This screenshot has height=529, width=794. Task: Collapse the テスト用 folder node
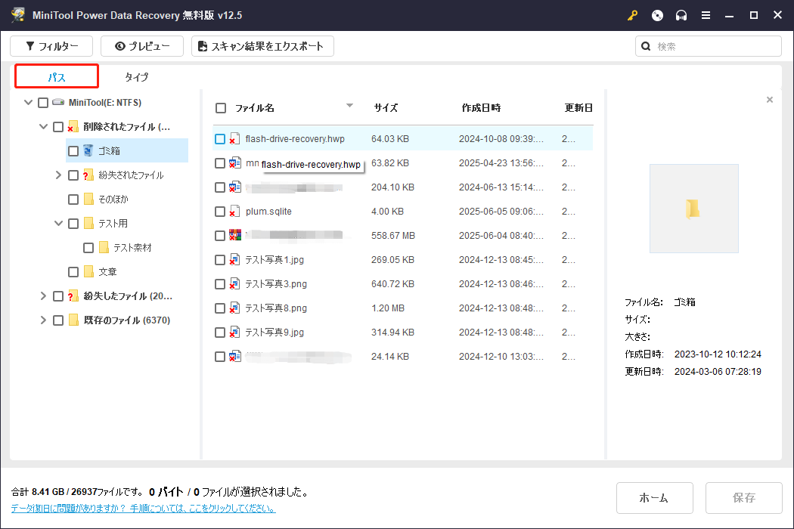pyautogui.click(x=59, y=223)
